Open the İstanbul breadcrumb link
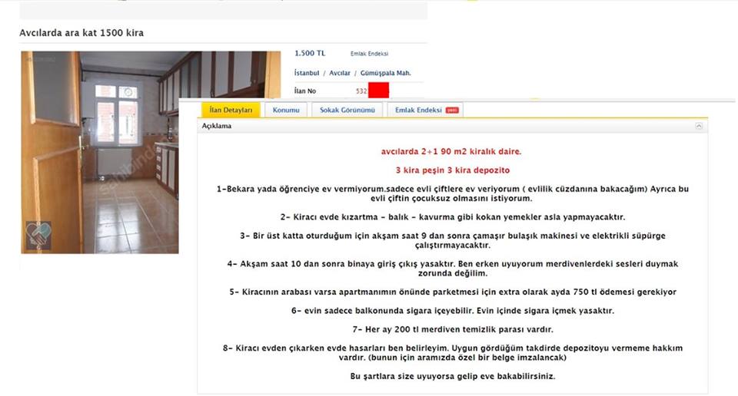Screen dimensions: 738x396 click(x=307, y=73)
